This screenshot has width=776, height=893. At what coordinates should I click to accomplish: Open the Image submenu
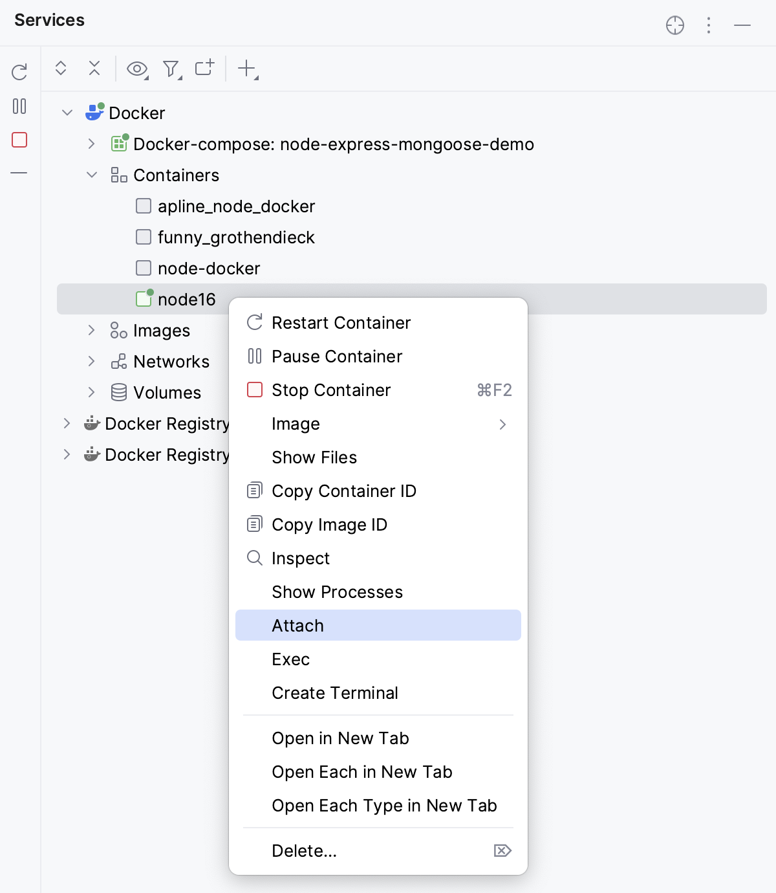[x=296, y=424]
